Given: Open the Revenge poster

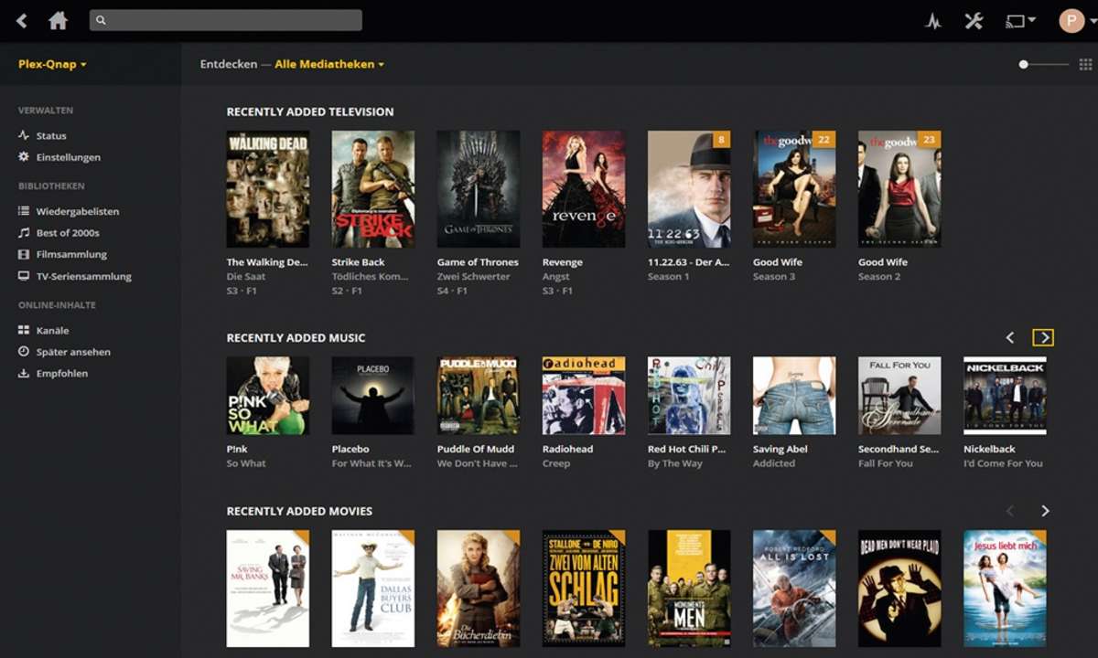Looking at the screenshot, I should (584, 189).
